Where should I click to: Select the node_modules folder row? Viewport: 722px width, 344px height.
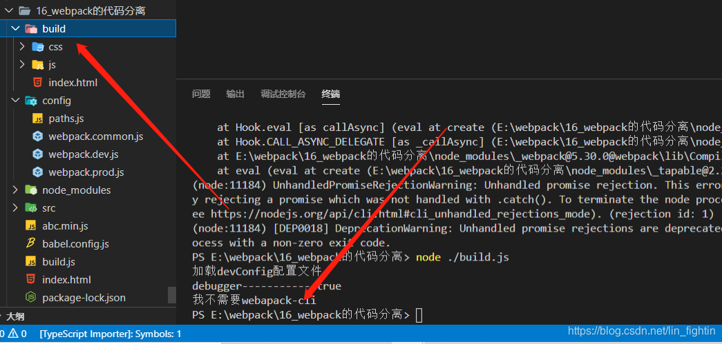pos(88,190)
